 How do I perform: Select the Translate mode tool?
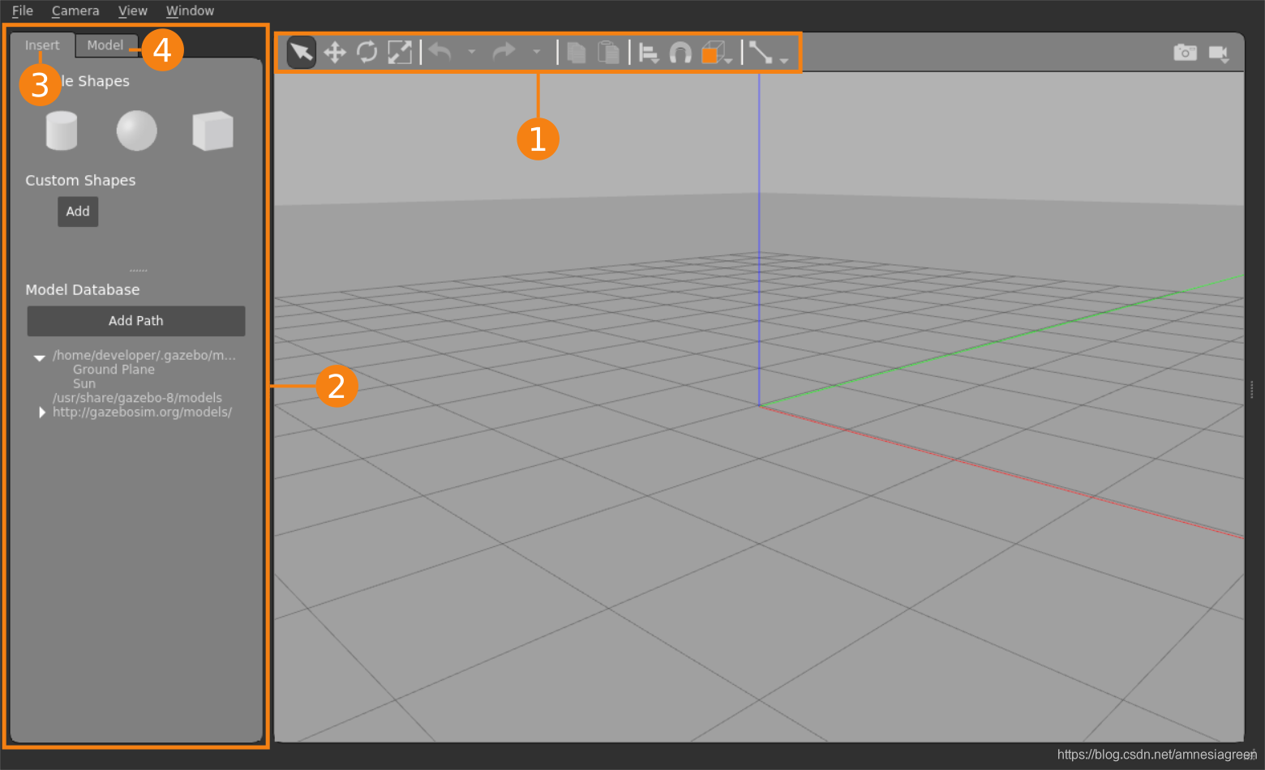click(x=335, y=53)
